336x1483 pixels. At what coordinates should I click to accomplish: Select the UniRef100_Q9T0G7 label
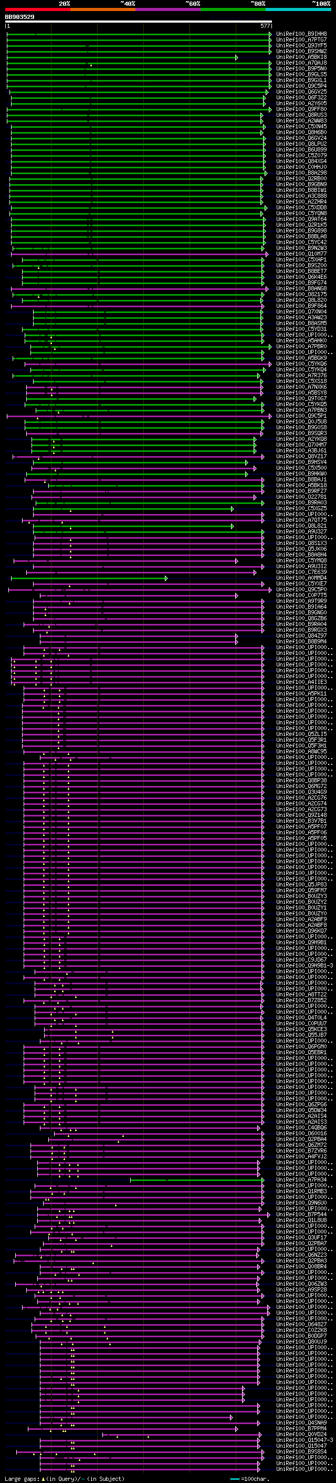tap(301, 398)
